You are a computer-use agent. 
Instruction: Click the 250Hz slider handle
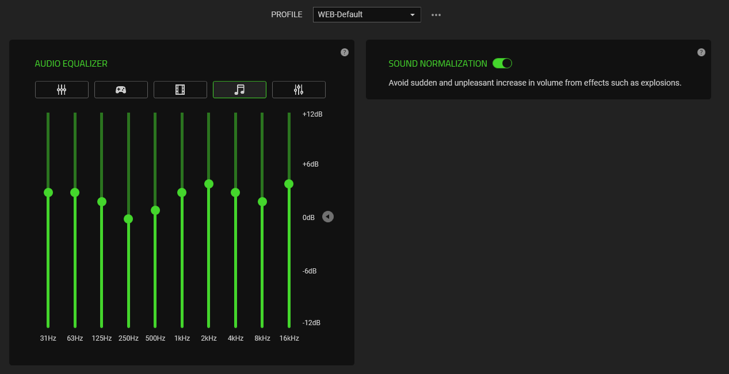point(128,219)
